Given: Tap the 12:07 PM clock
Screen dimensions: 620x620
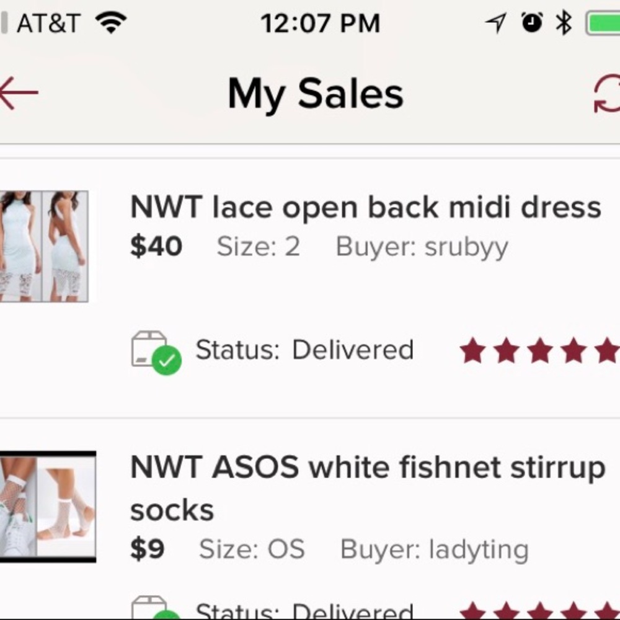Looking at the screenshot, I should (x=320, y=24).
